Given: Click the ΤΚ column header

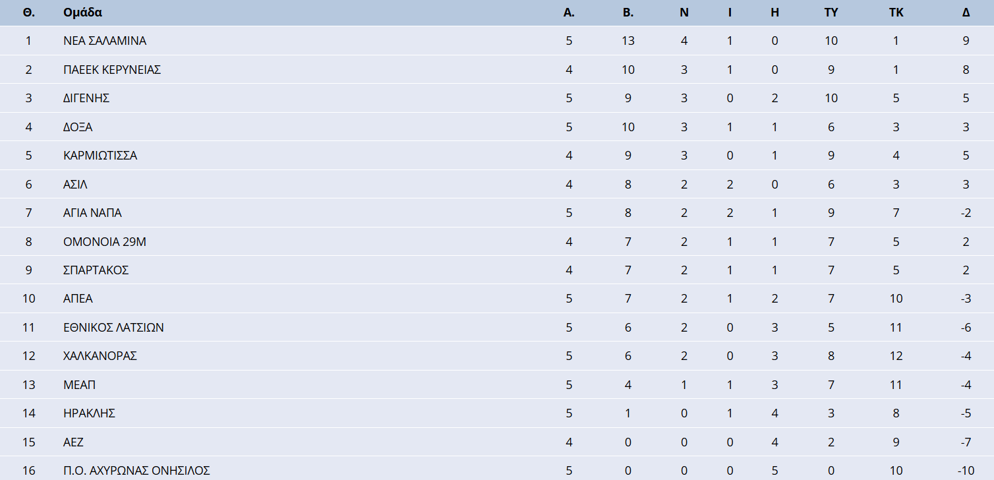Looking at the screenshot, I should 896,13.
